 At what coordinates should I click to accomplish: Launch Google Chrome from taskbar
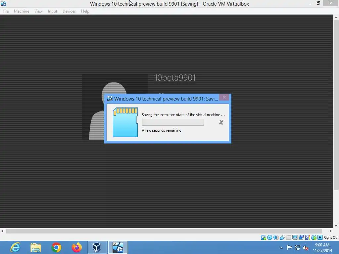pos(56,247)
